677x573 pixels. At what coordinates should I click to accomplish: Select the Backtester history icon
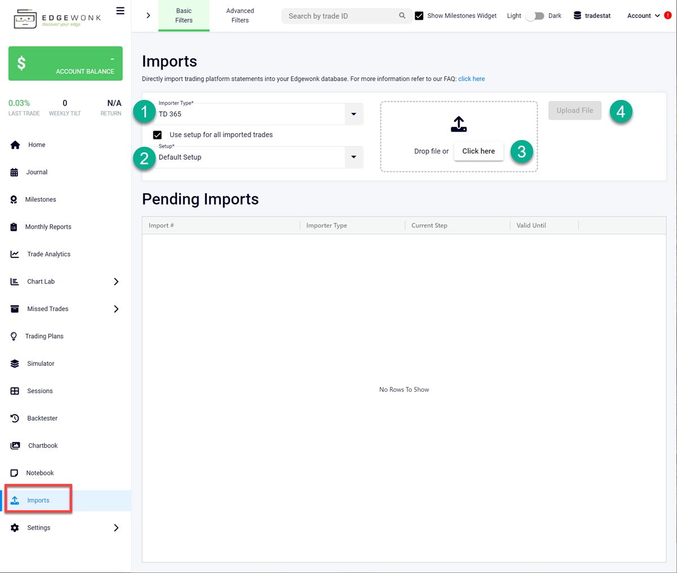(x=15, y=418)
